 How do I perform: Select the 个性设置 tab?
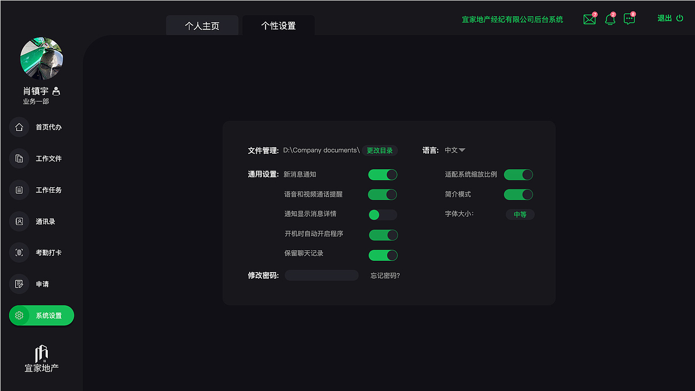278,25
